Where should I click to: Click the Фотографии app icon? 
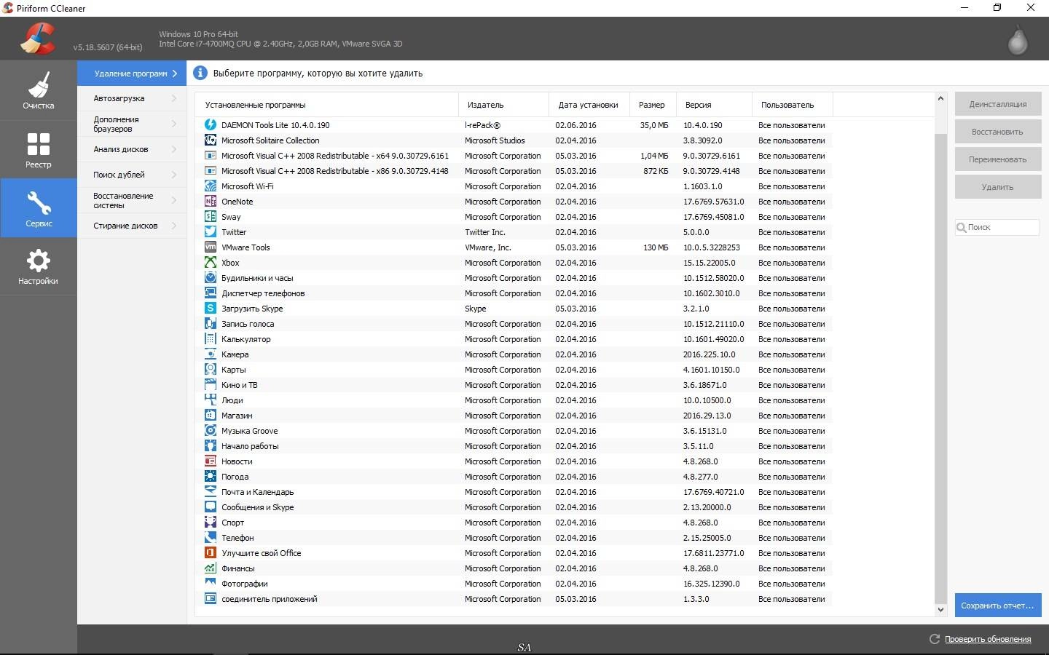click(x=211, y=584)
